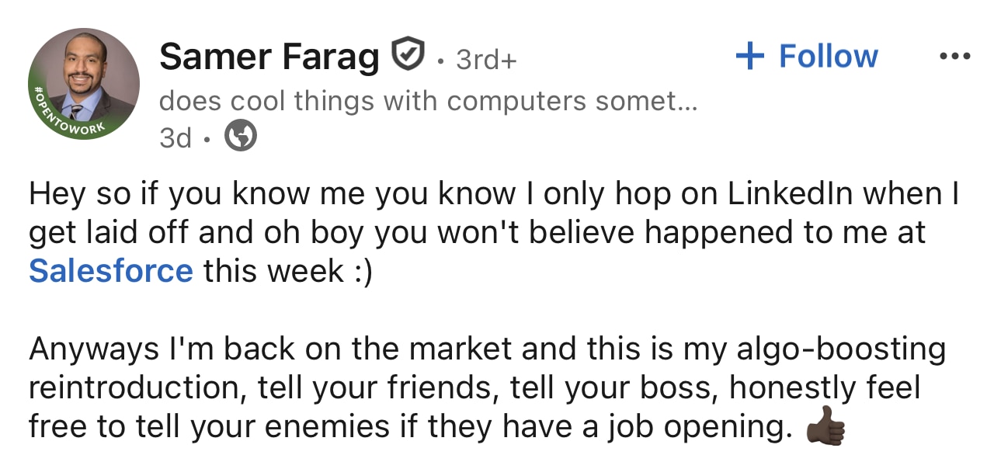The image size is (1001, 462).
Task: Click the "3d" post timestamp
Action: pyautogui.click(x=175, y=137)
